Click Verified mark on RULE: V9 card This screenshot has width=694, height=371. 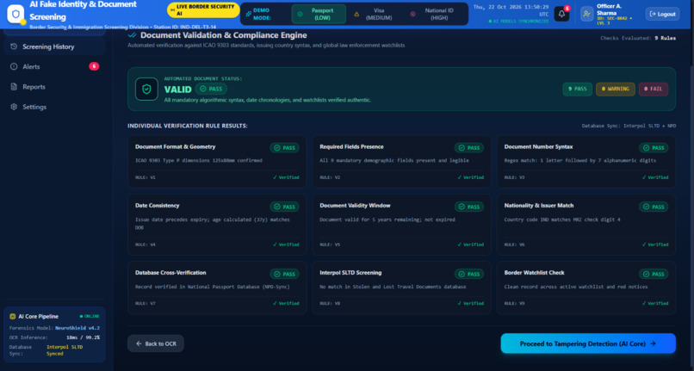pyautogui.click(x=655, y=303)
